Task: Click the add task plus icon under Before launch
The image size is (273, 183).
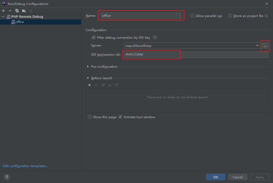Action: pos(89,85)
